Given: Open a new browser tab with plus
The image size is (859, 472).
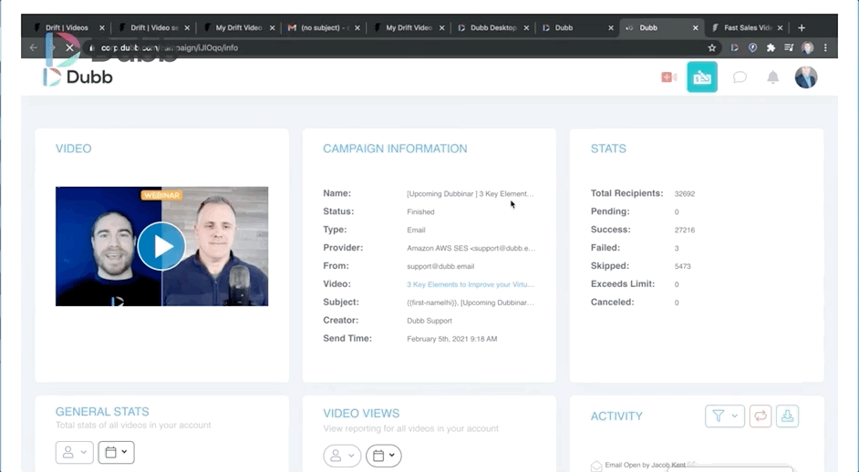Looking at the screenshot, I should click(802, 27).
